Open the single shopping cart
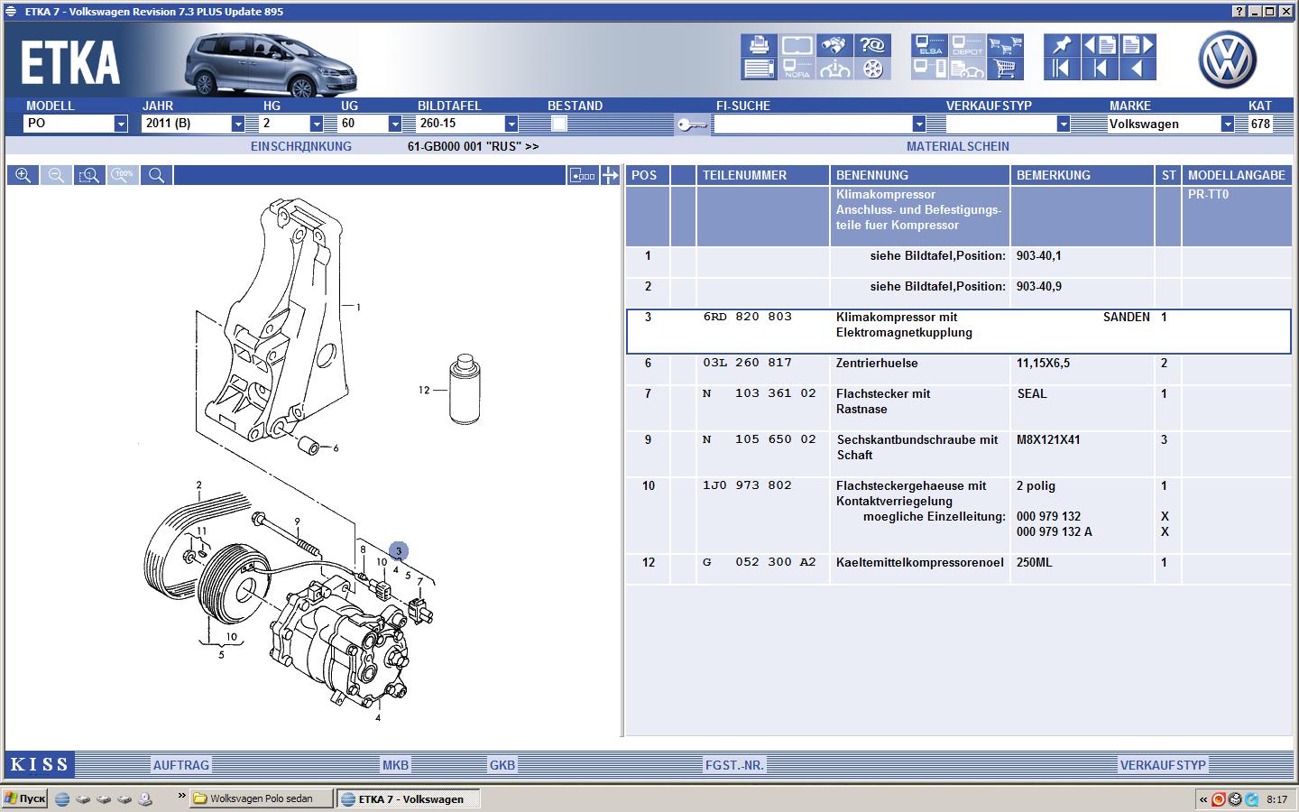Image resolution: width=1299 pixels, height=812 pixels. point(1004,69)
